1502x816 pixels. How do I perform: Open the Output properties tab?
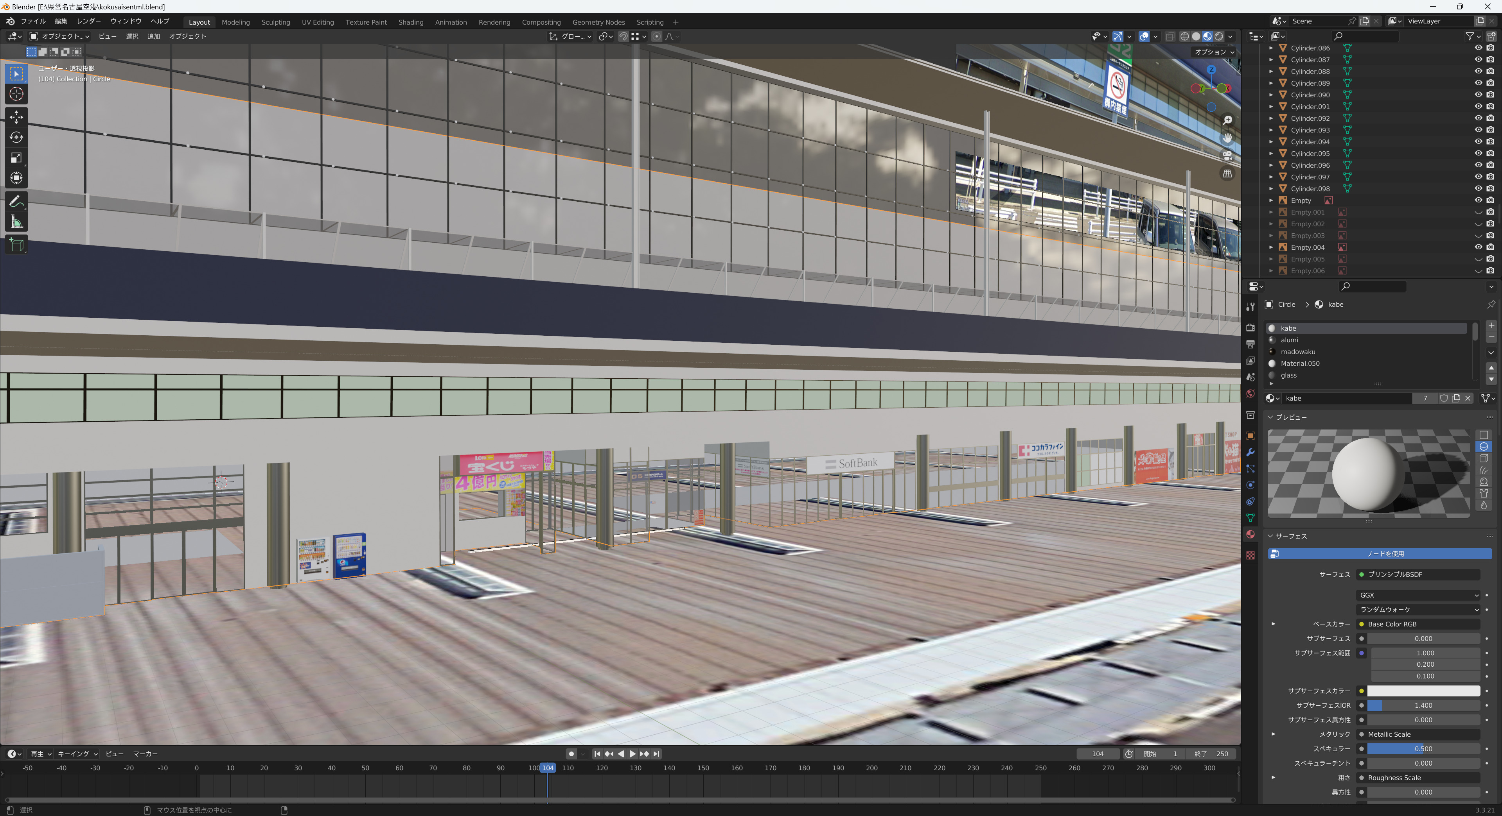click(1250, 344)
